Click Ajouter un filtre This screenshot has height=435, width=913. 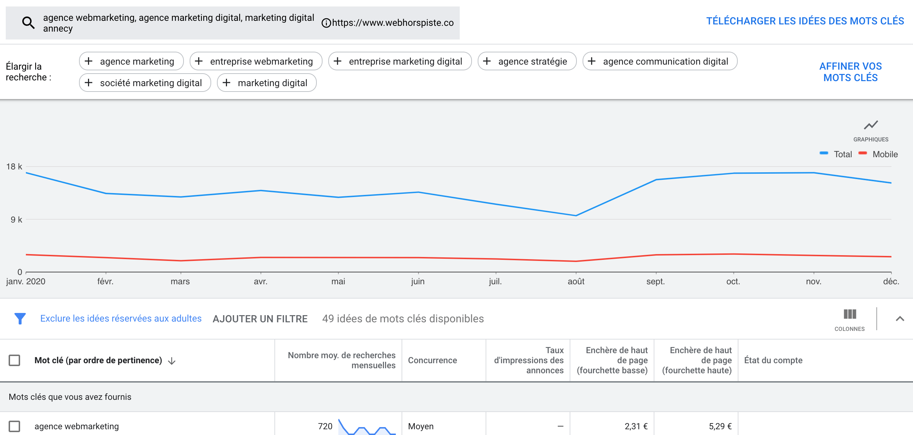pyautogui.click(x=260, y=319)
